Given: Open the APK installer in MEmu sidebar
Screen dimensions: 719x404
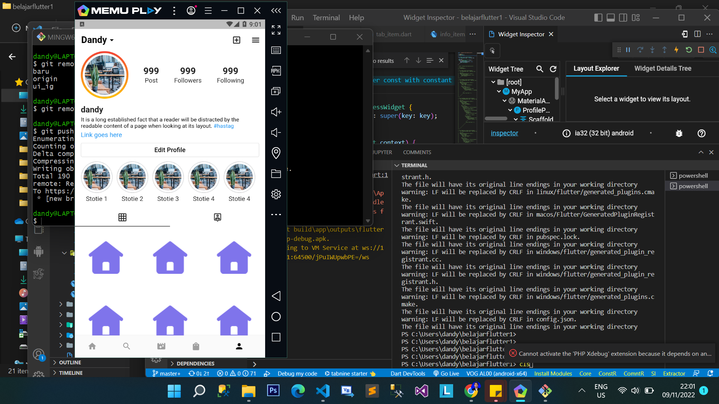Looking at the screenshot, I should coord(276,71).
